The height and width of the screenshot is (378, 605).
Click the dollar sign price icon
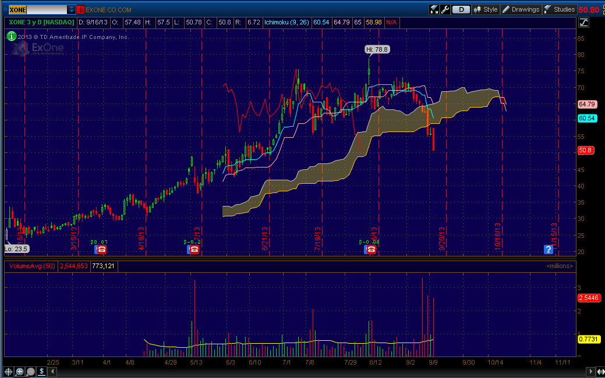[41, 372]
